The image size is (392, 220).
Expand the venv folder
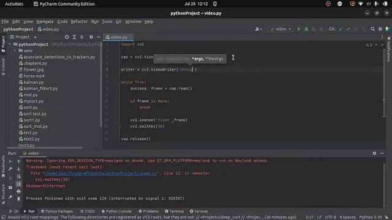[15, 51]
